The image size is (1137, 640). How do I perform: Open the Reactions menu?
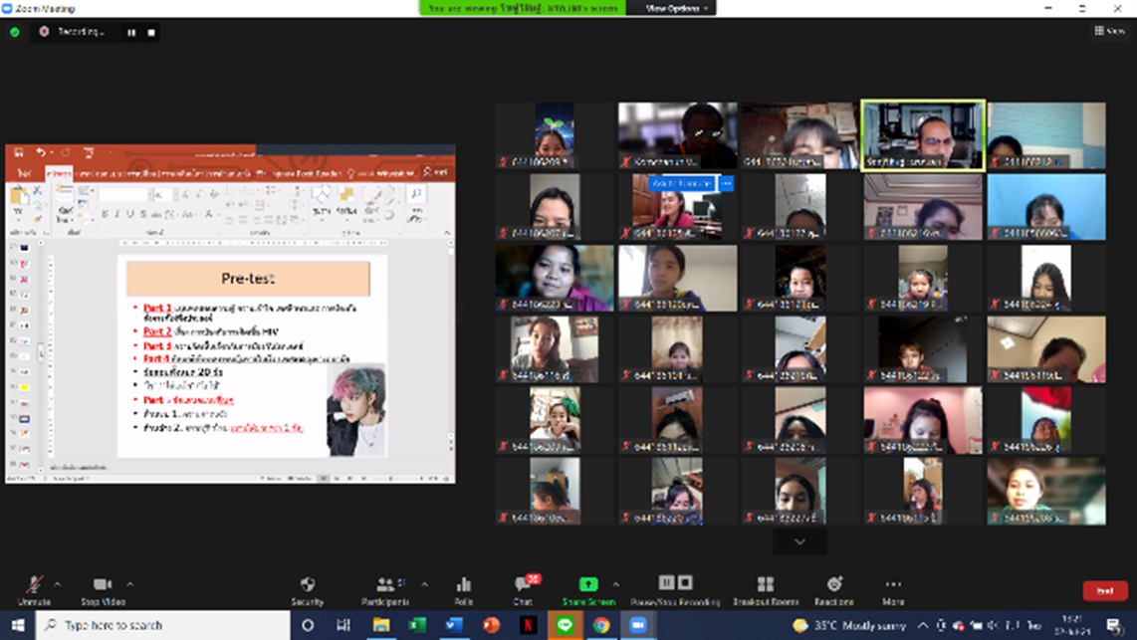[x=834, y=587]
